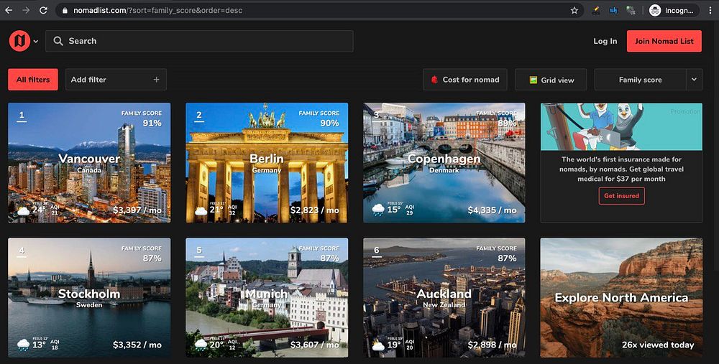Click into the Search field
Screen dimensions: 719x364
point(199,41)
